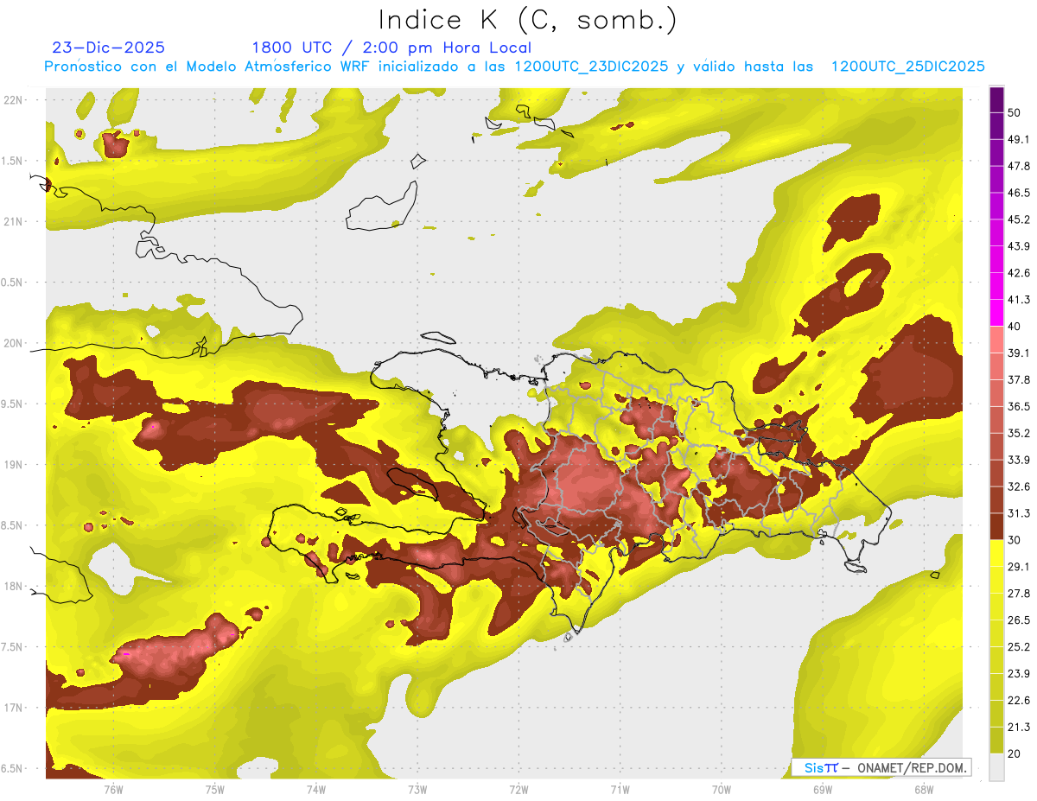The image size is (1037, 801).
Task: Pick the magenta legend swatch between 40 and 41.3
Action: click(x=996, y=313)
